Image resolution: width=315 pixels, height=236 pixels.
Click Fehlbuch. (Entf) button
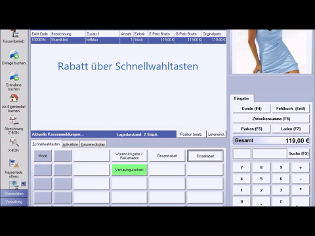291,109
